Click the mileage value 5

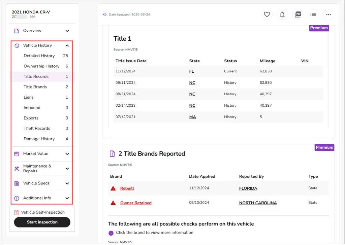point(261,117)
